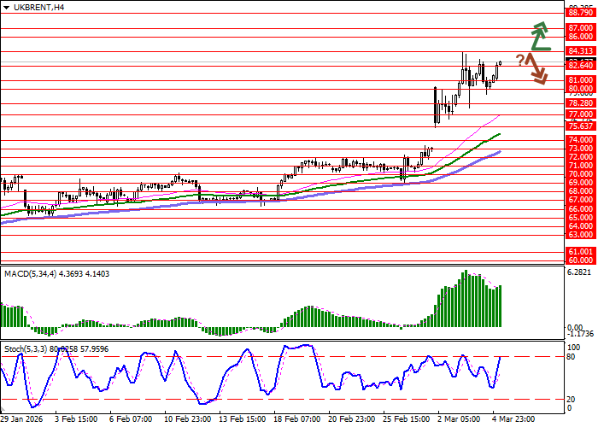Screen dimensions: 598x427
Task: Click the brown question mark symbol
Action: pos(519,60)
